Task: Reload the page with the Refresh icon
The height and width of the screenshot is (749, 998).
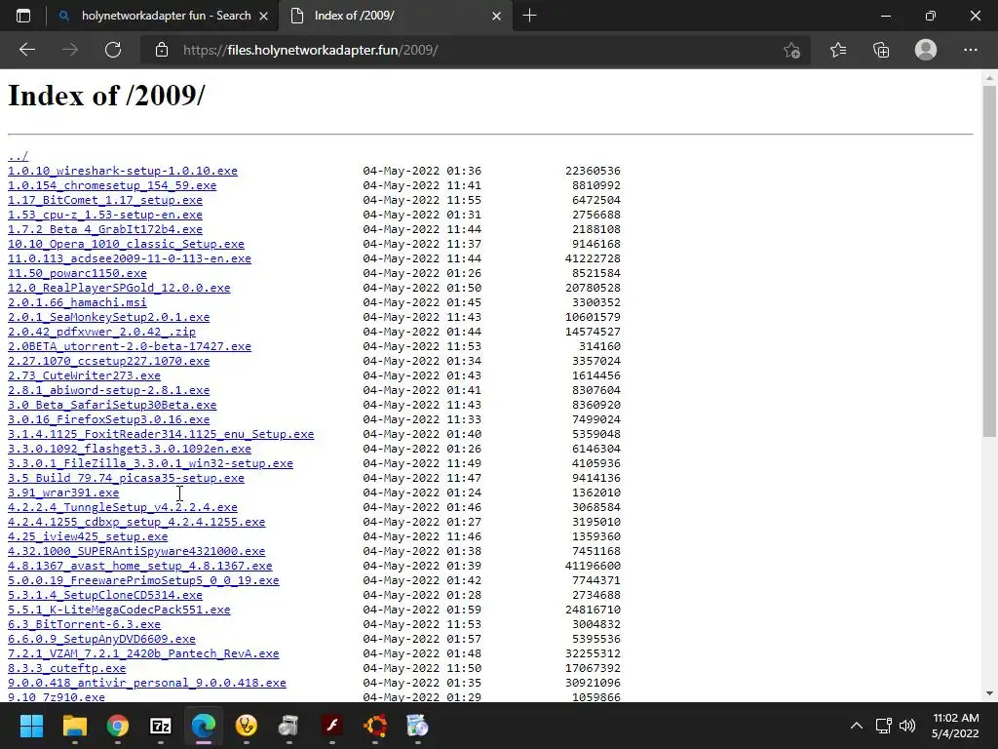Action: (x=113, y=50)
